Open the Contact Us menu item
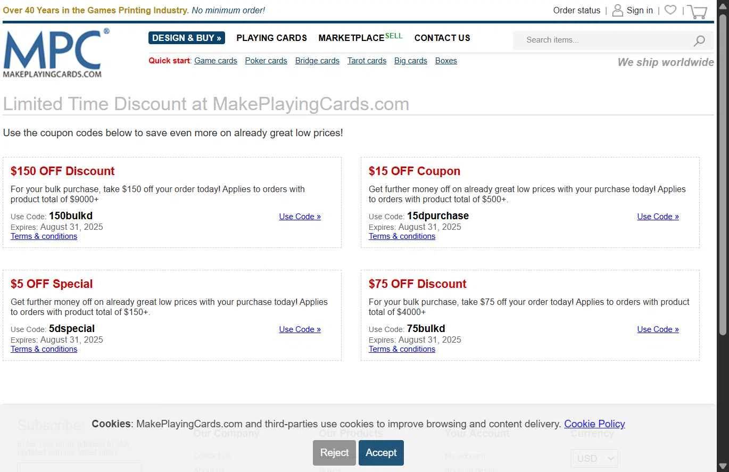The width and height of the screenshot is (729, 472). coord(442,38)
